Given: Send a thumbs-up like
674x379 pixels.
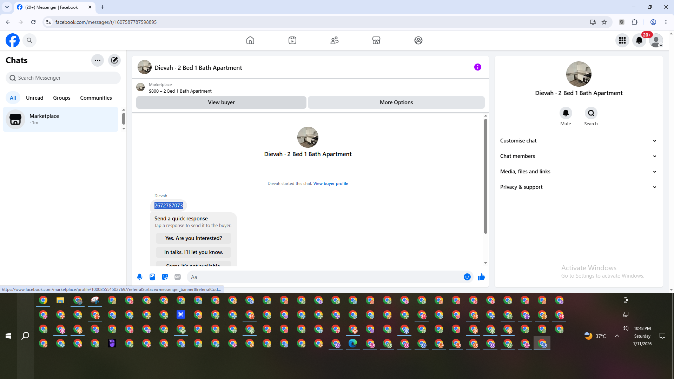Looking at the screenshot, I should (x=481, y=277).
